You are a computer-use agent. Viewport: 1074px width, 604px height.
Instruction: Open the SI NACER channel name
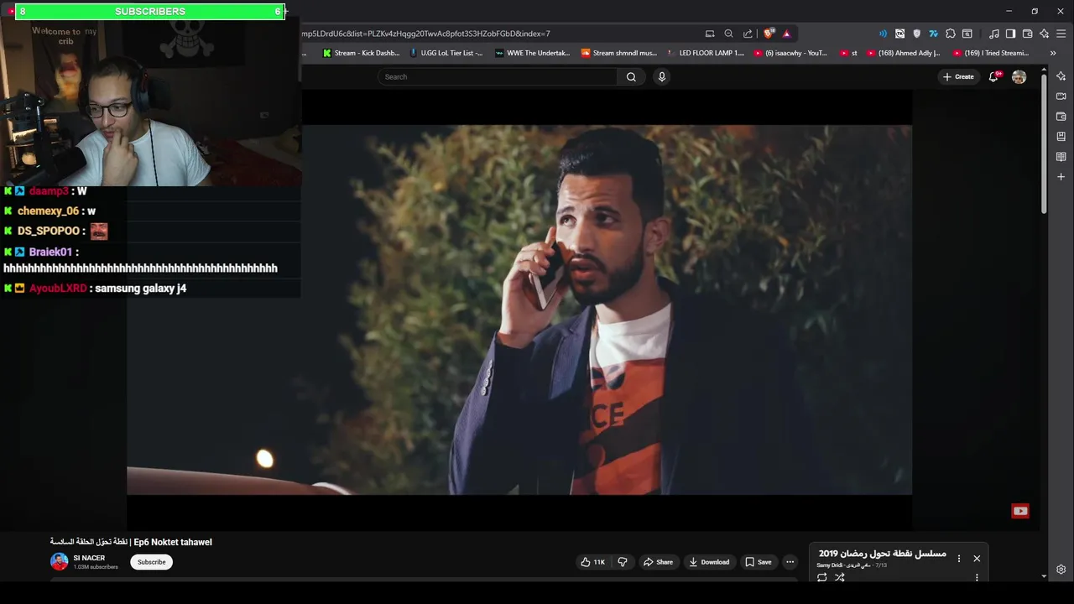click(x=89, y=558)
